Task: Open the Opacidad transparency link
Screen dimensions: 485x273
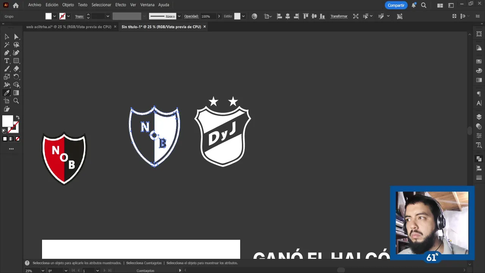Action: click(x=191, y=16)
